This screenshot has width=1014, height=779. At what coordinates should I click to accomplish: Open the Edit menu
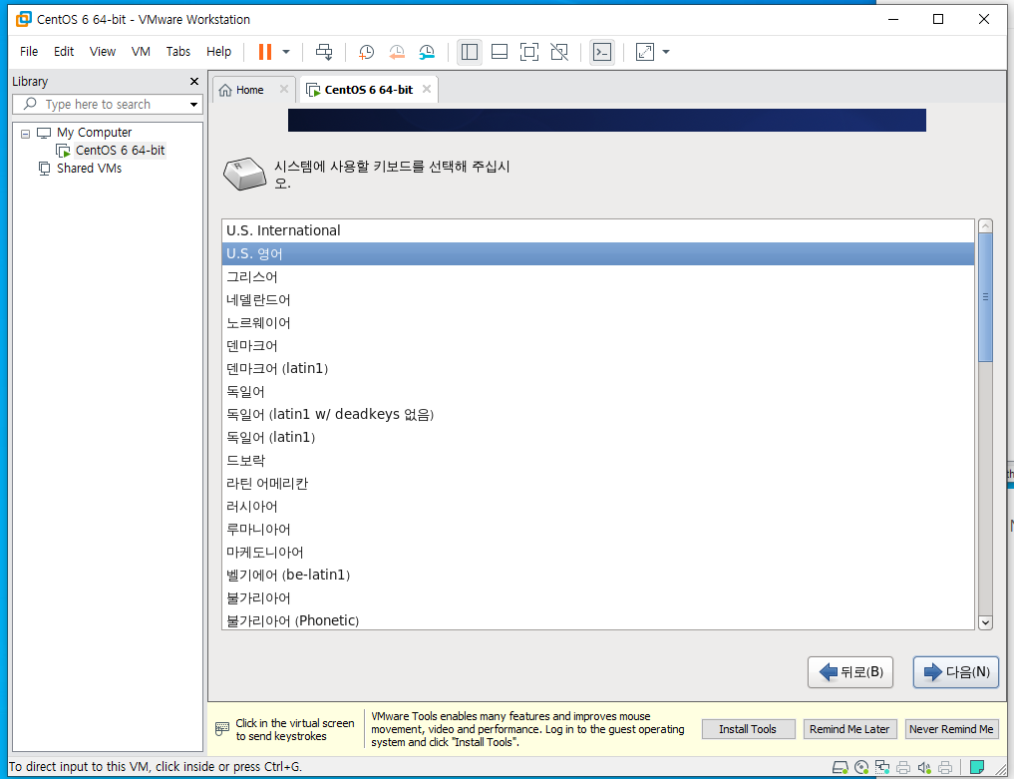tap(64, 52)
